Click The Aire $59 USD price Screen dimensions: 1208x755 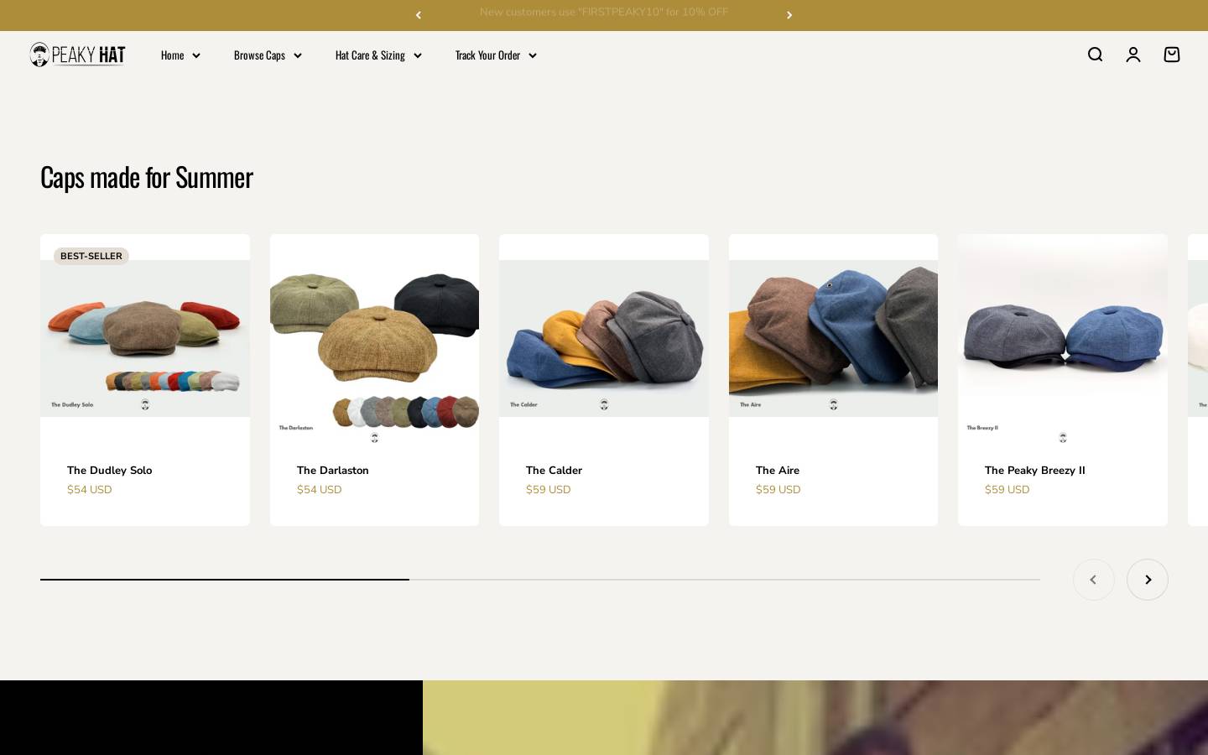click(778, 490)
